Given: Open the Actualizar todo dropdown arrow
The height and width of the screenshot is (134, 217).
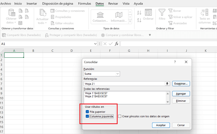Looking at the screenshot, I should point(46,23).
